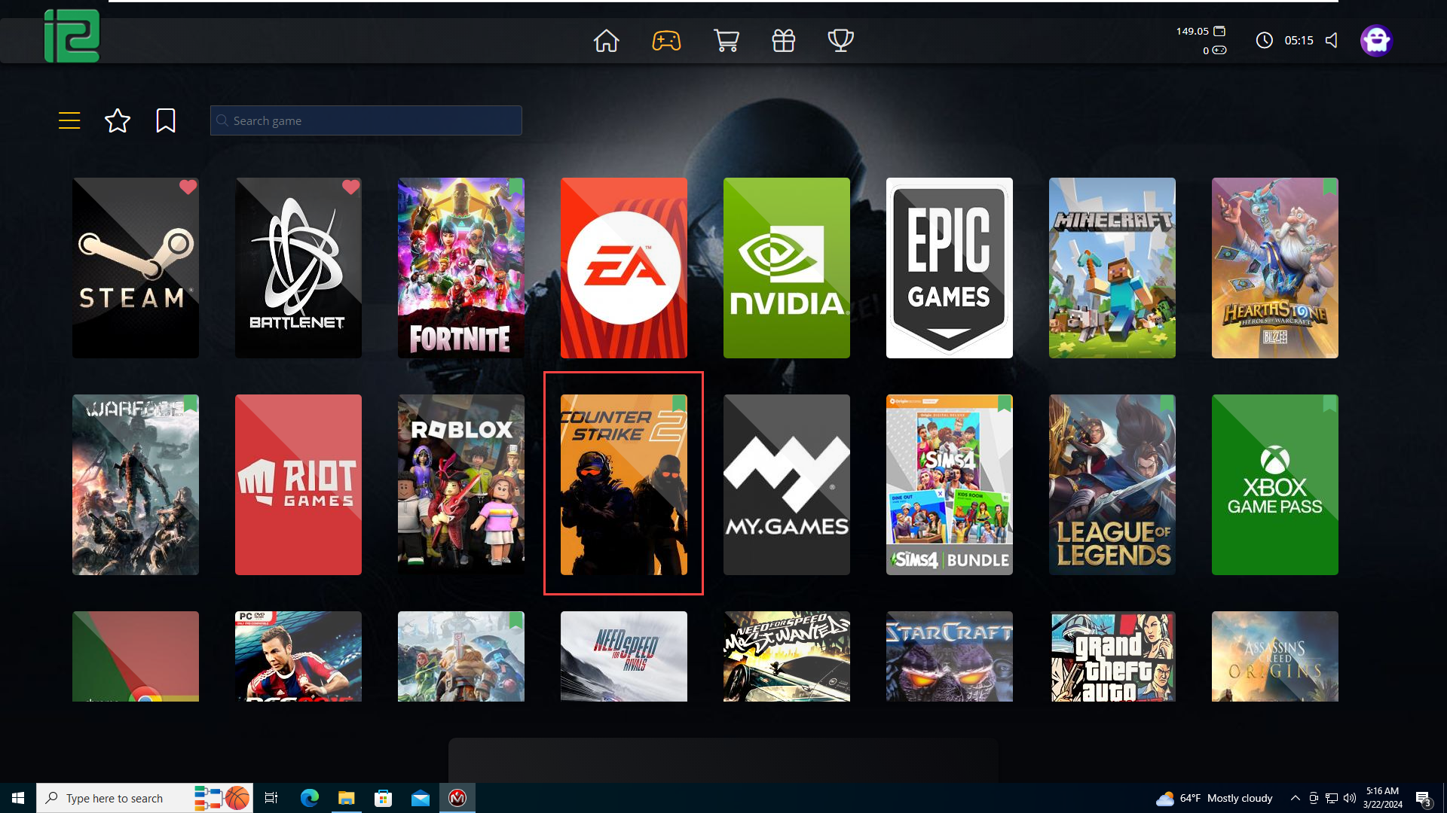Viewport: 1447px width, 813px height.
Task: Remove heart favorite on the Steam tile
Action: [188, 187]
